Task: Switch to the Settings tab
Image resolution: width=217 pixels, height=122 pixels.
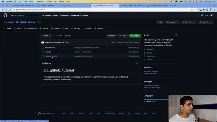Action: [99, 28]
